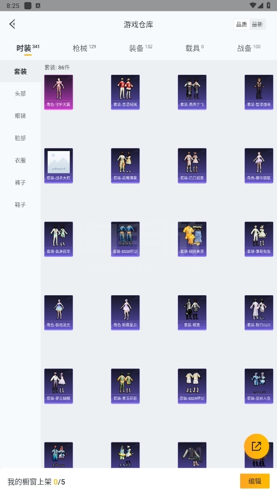Switch to the 装备 tab
Viewport: 277px width, 494px height.
point(140,48)
